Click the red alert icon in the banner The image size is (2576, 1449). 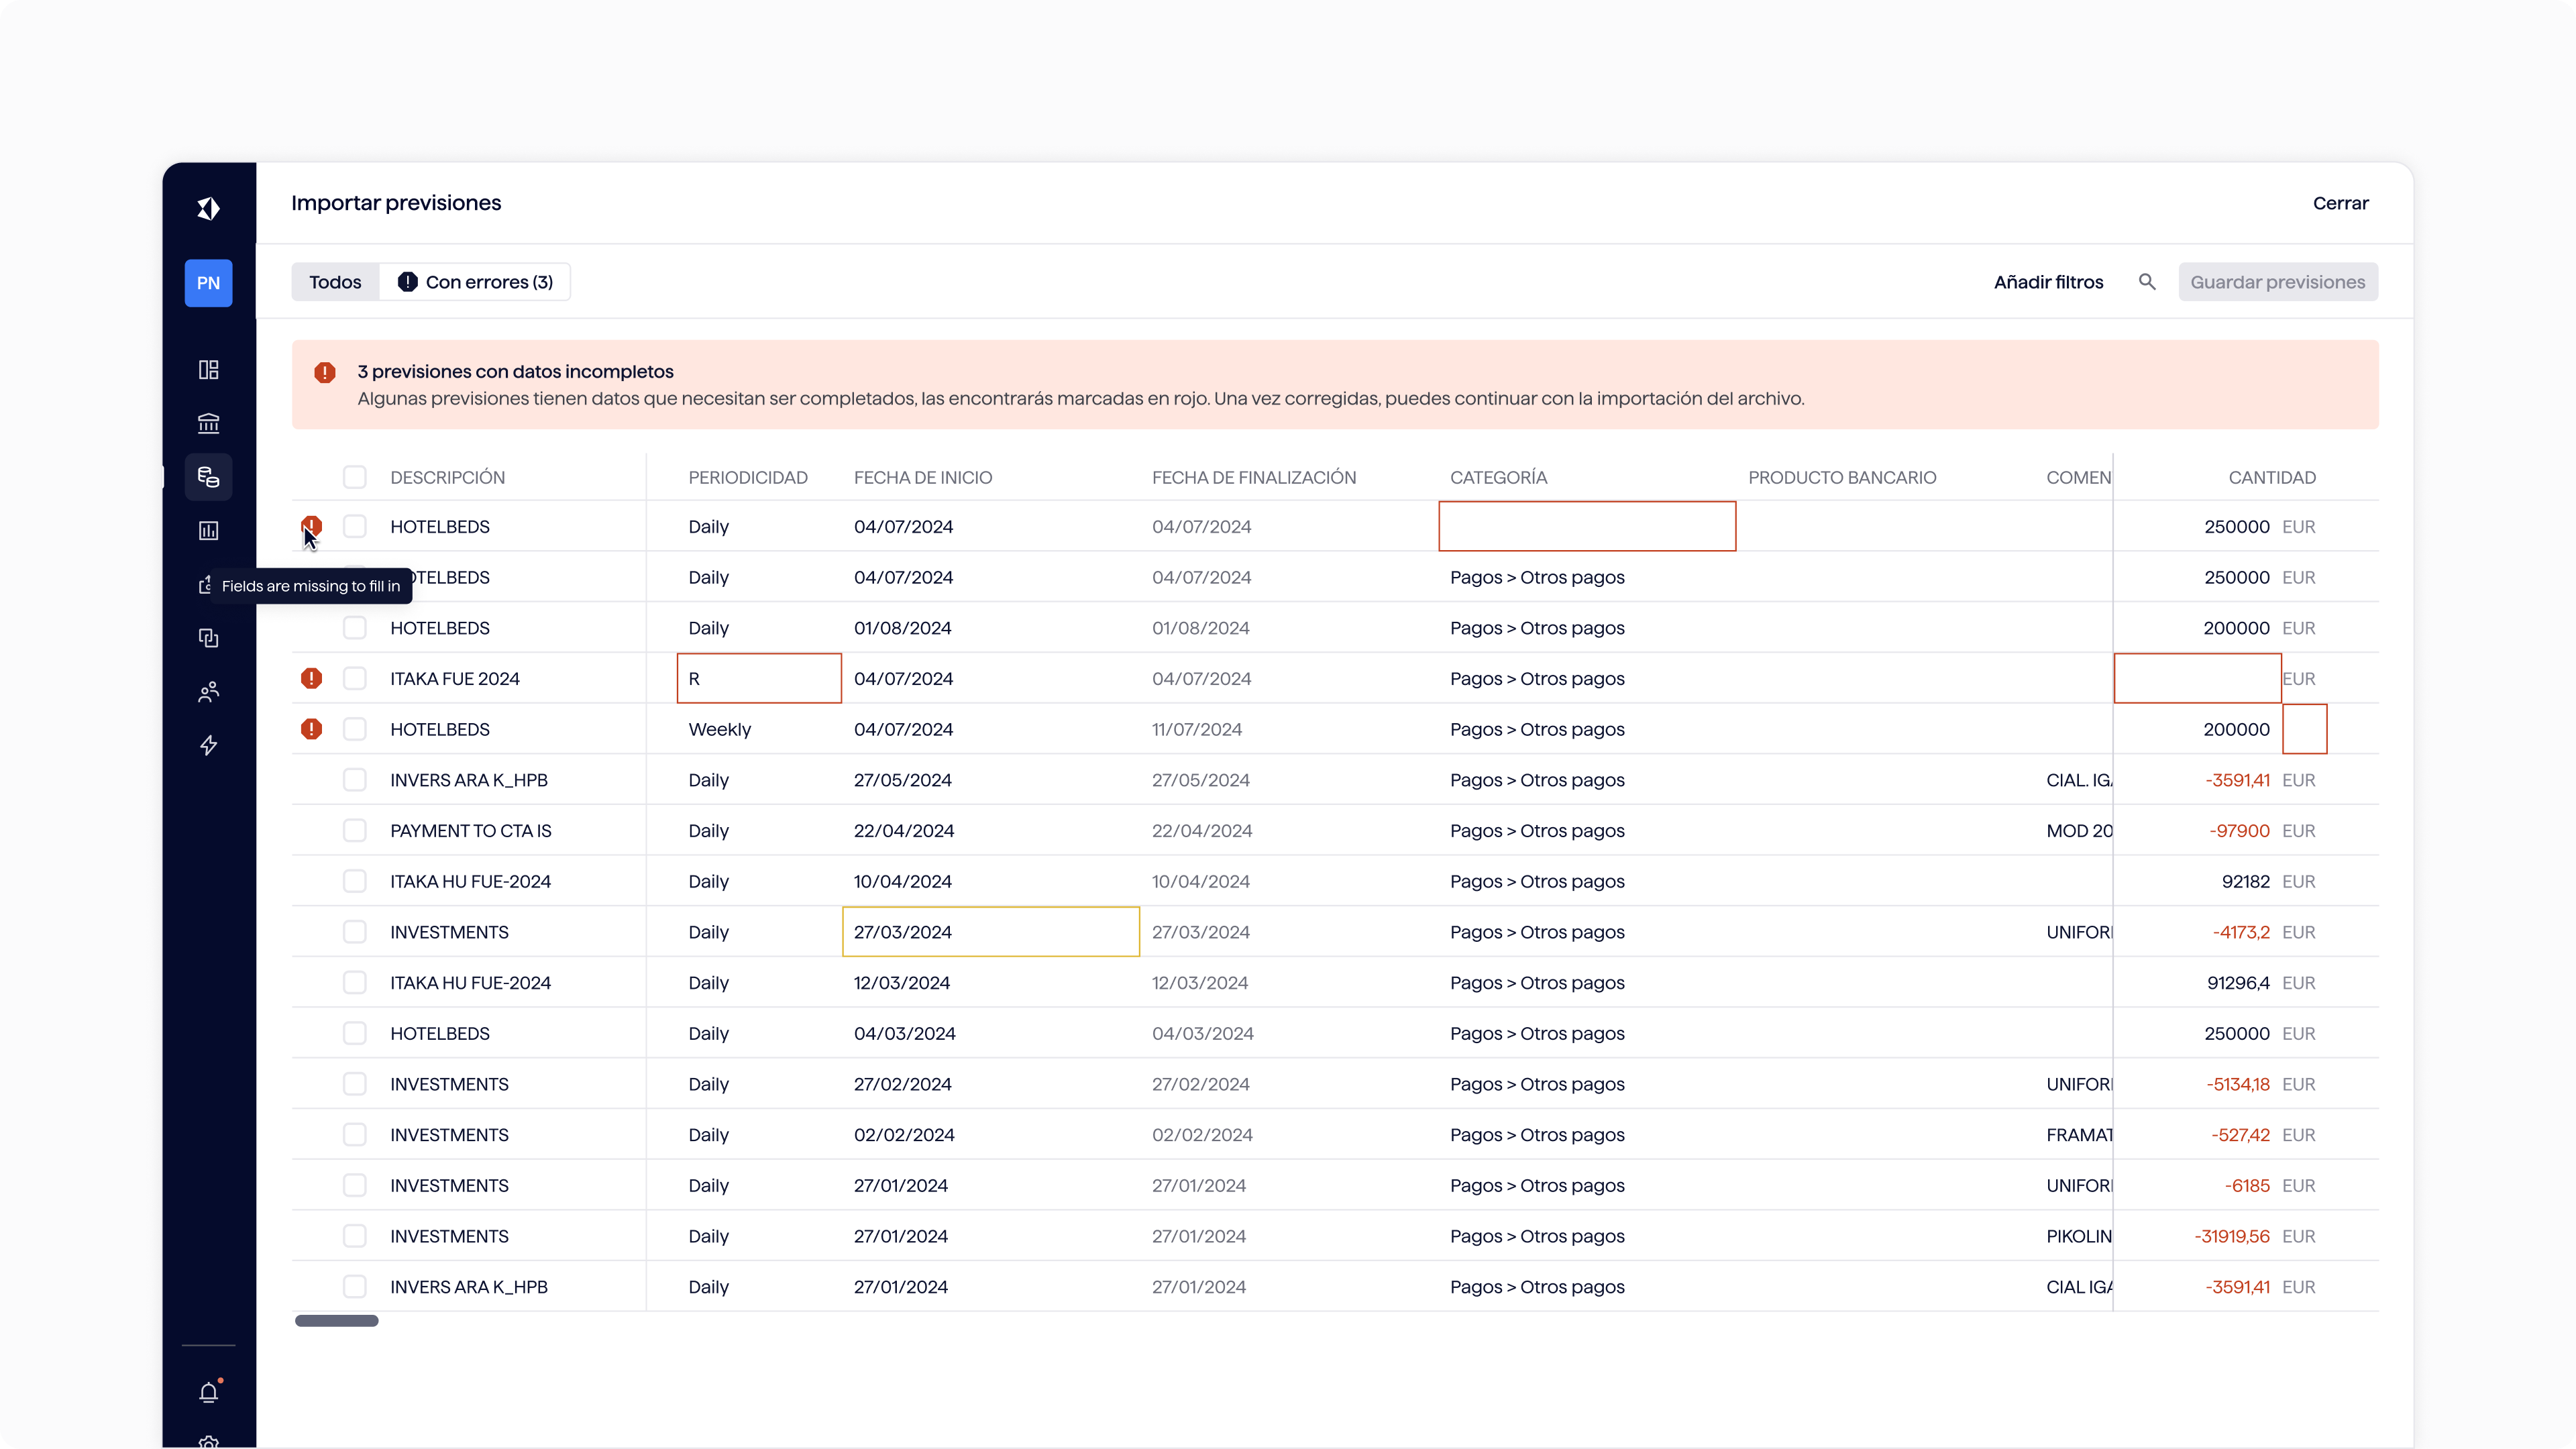(325, 372)
